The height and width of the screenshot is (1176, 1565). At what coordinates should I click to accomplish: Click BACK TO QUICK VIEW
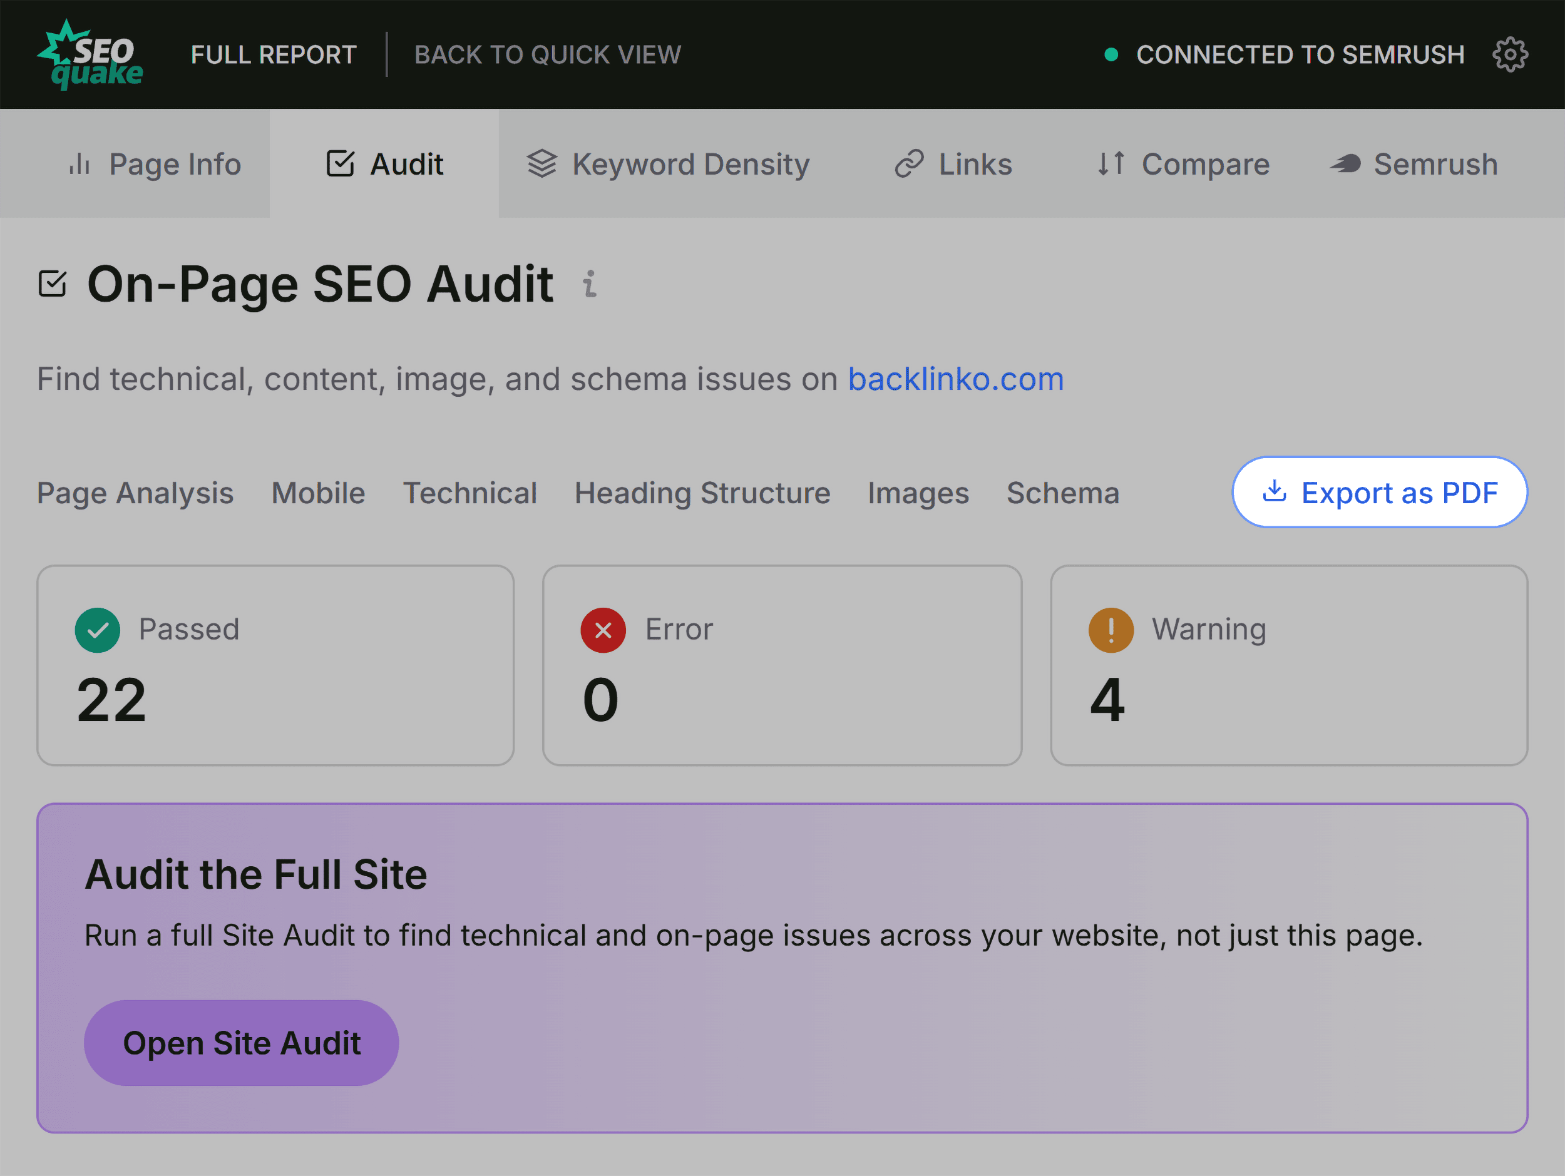[x=548, y=54]
